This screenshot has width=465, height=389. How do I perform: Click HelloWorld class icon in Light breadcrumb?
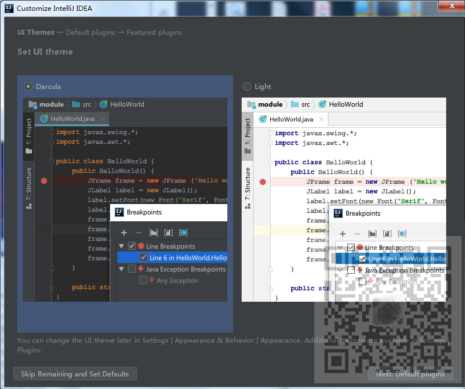point(322,104)
